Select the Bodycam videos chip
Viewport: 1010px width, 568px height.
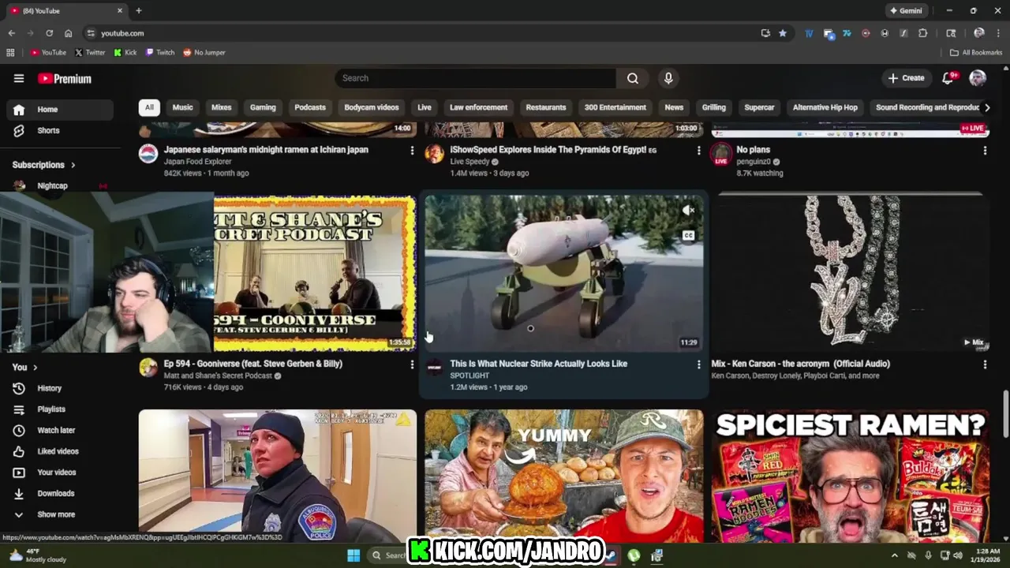tap(372, 107)
